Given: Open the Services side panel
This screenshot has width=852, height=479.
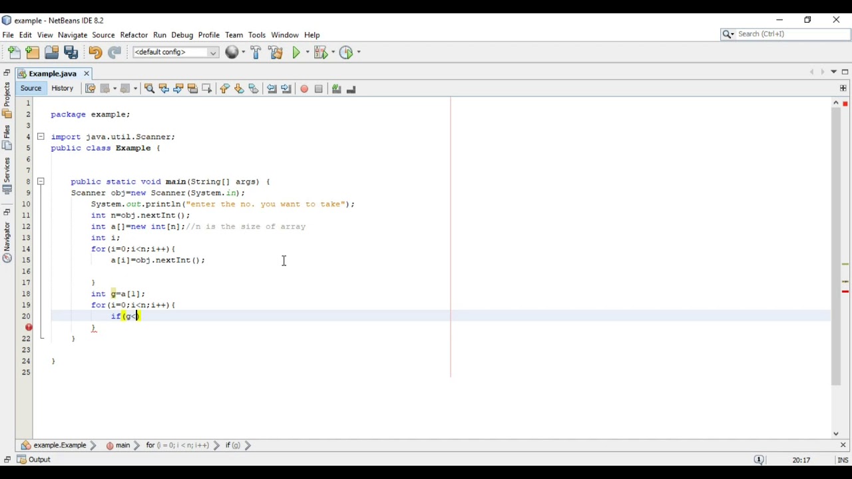Looking at the screenshot, I should (7, 176).
